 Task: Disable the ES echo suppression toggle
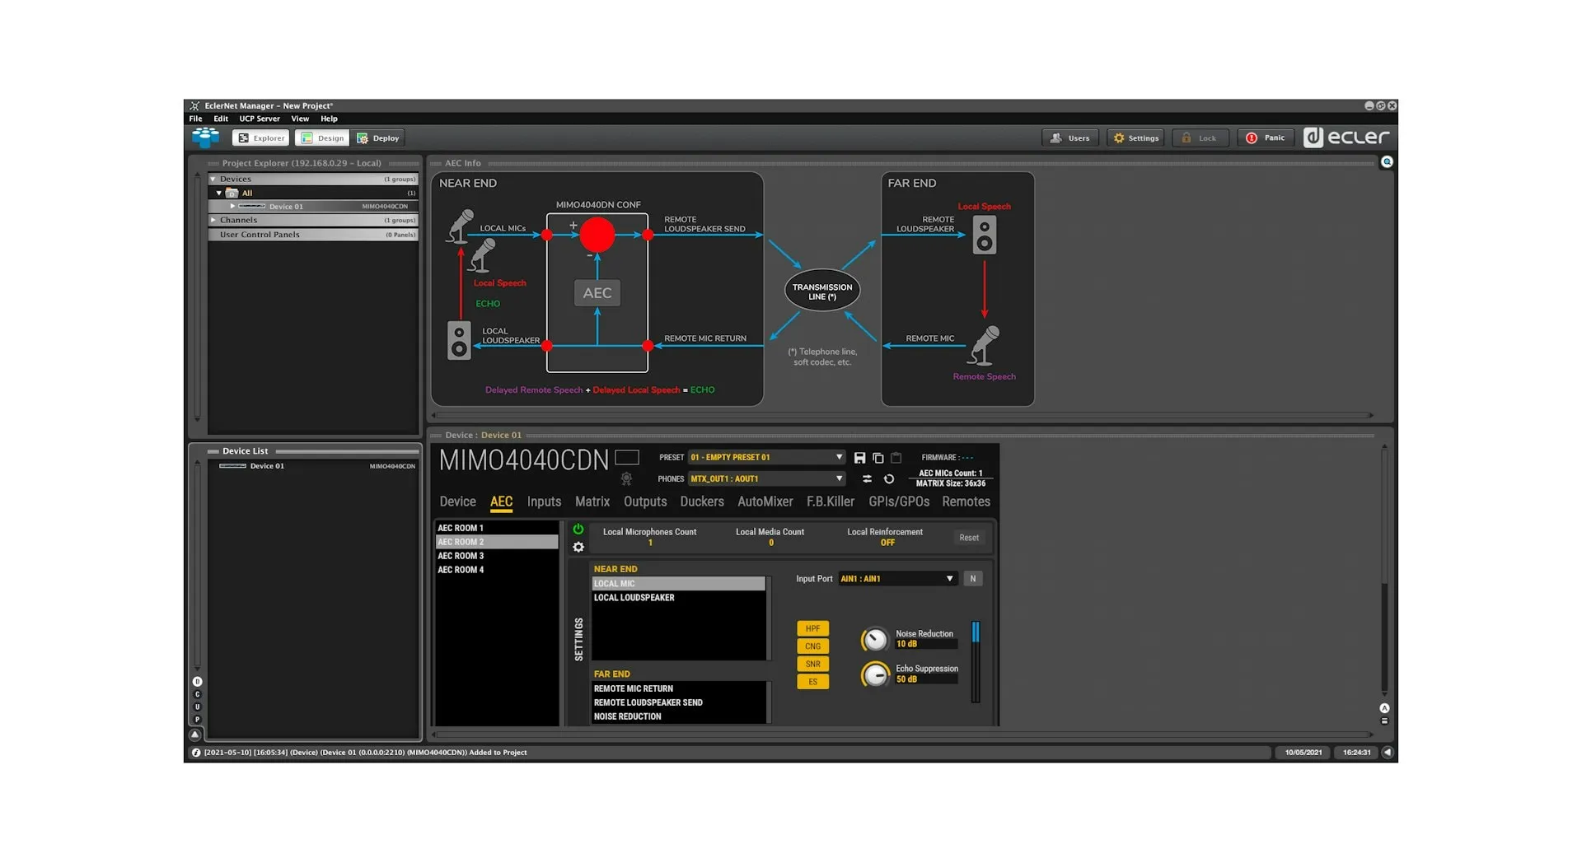(x=812, y=682)
